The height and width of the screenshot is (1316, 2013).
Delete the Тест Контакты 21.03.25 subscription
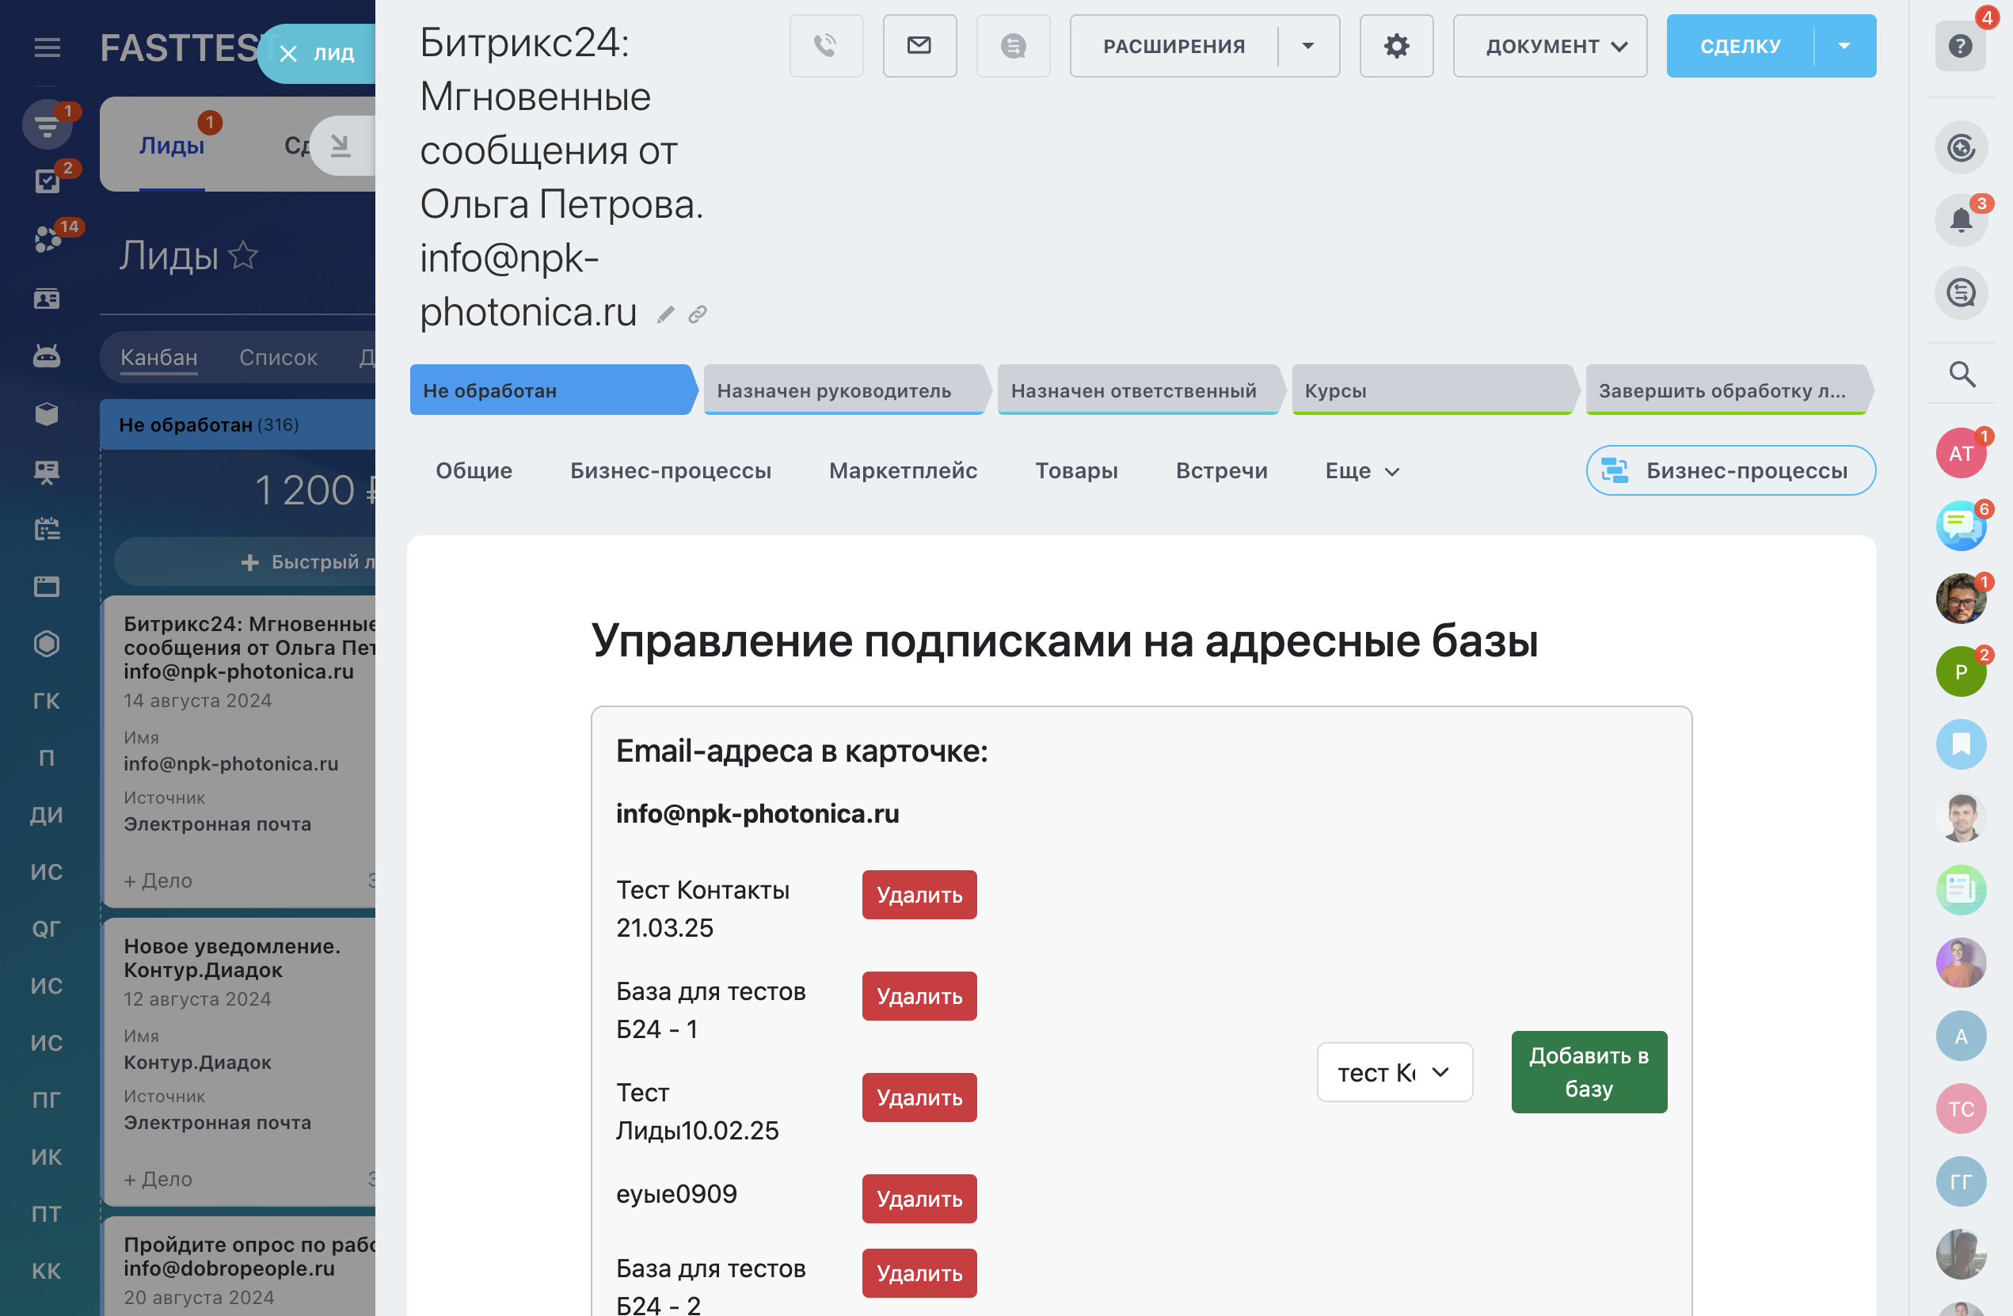[x=919, y=894]
